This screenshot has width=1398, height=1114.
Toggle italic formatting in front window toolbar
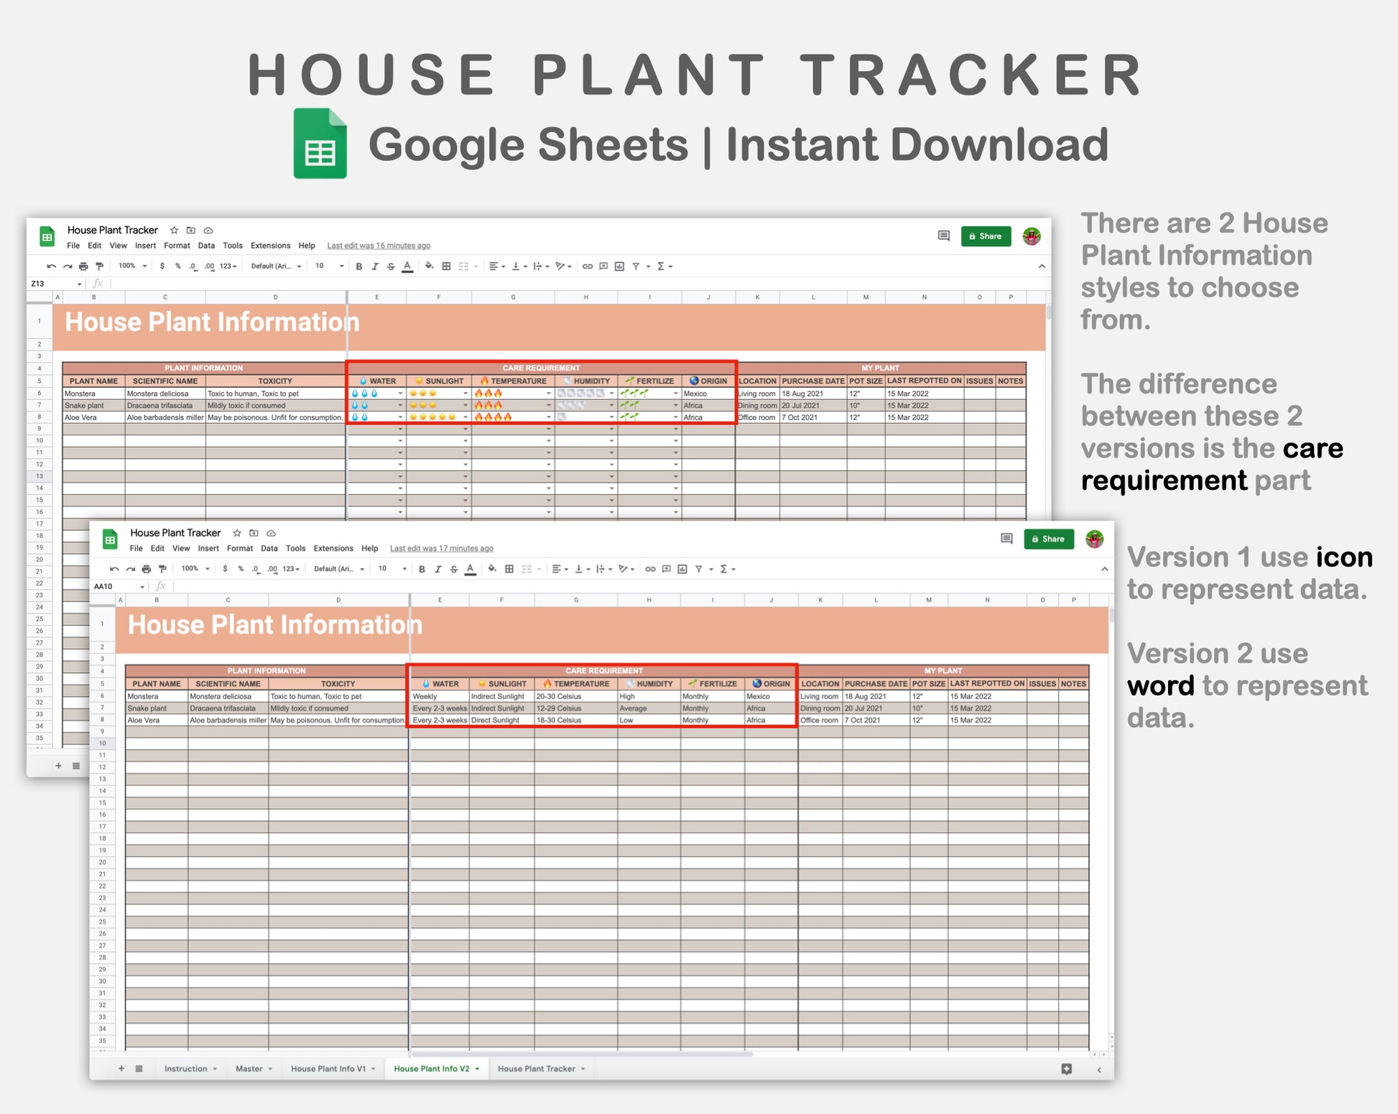point(438,570)
